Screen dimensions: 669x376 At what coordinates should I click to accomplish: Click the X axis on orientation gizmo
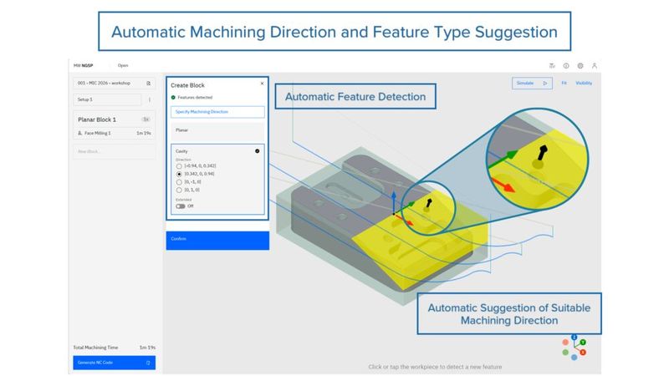pyautogui.click(x=583, y=352)
